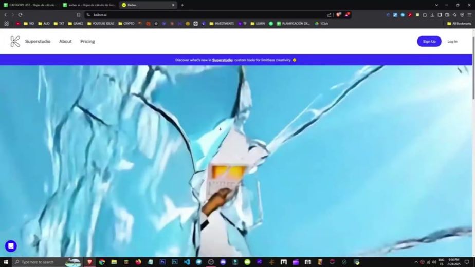
Task: Open the LEARN bookmarks folder
Action: coord(258,23)
